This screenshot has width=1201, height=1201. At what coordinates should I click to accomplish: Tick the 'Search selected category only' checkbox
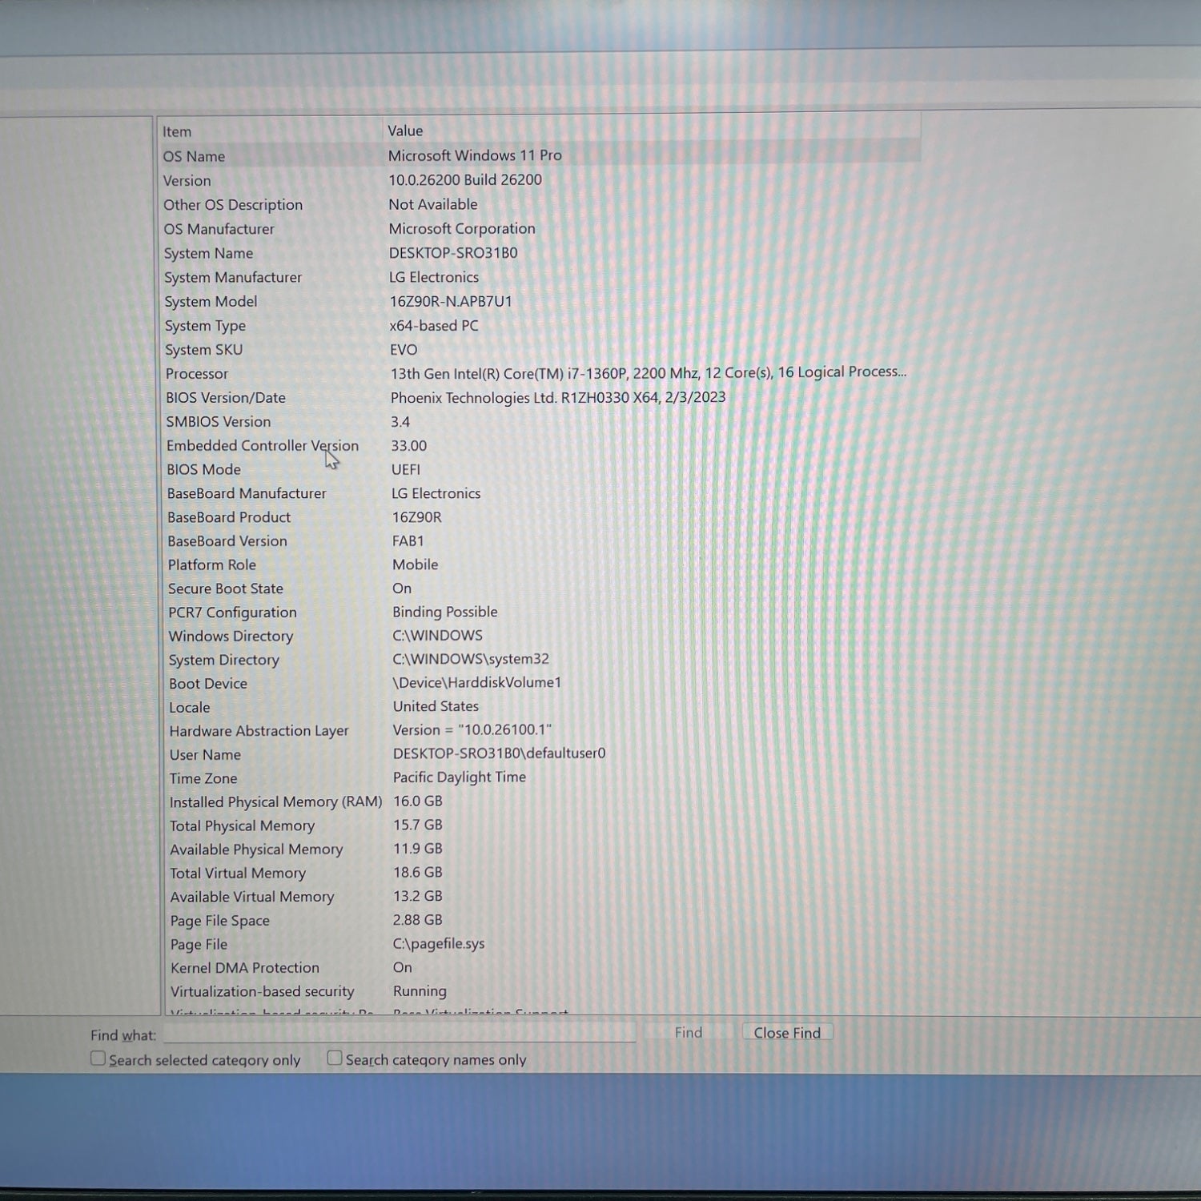click(98, 1058)
